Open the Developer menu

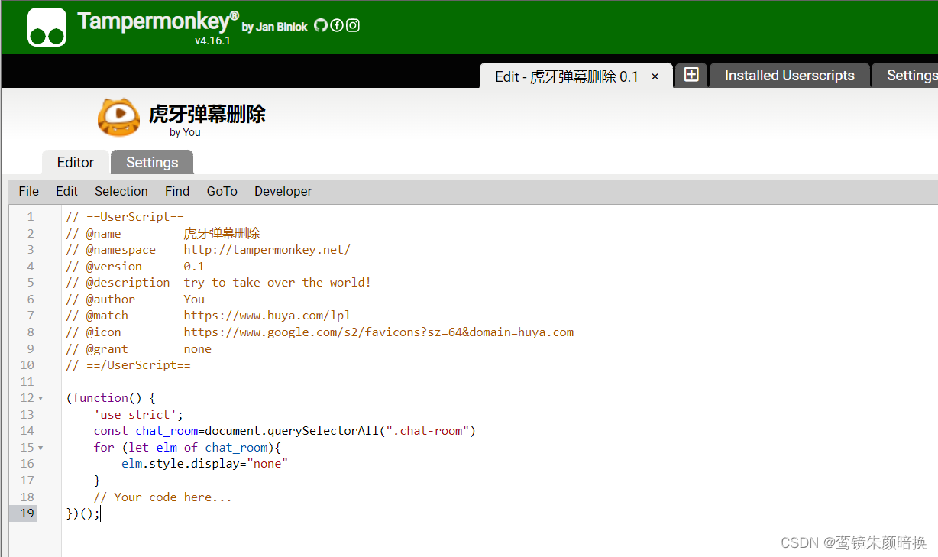coord(283,191)
